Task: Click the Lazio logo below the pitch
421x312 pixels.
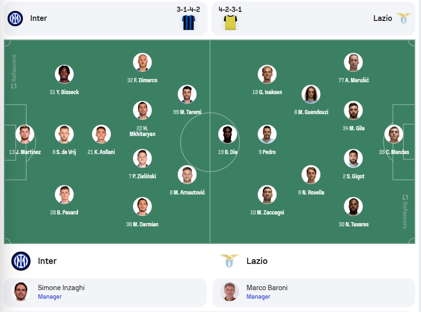Action: coord(229,261)
